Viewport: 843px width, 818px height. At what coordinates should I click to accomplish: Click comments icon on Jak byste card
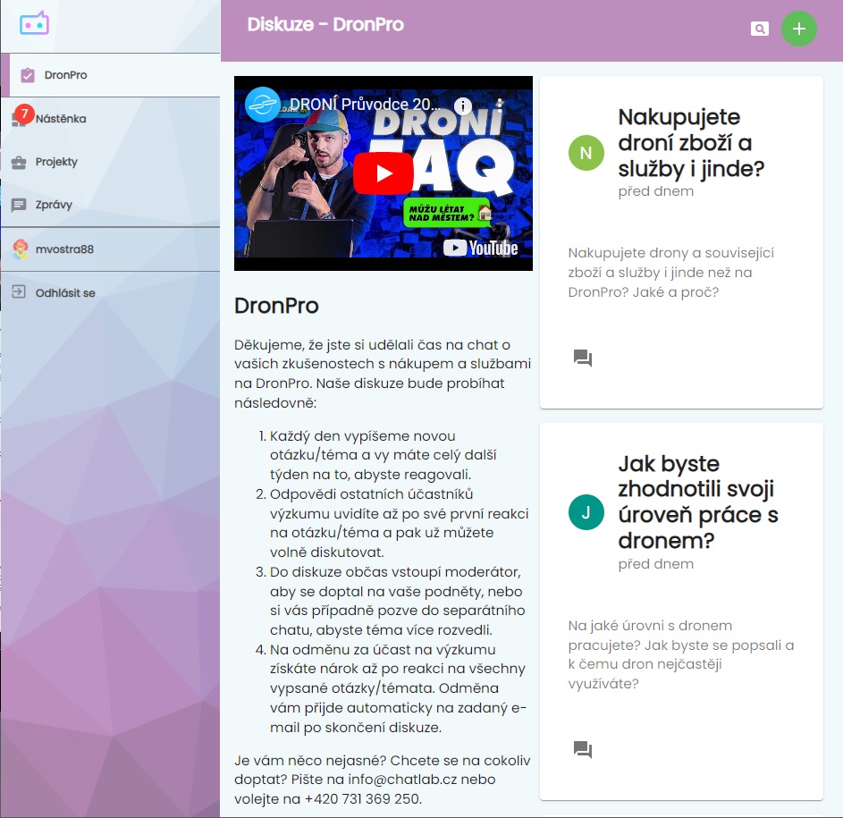pos(583,750)
